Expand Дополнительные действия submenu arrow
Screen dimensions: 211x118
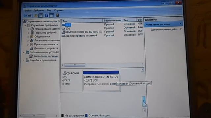pos(181,29)
